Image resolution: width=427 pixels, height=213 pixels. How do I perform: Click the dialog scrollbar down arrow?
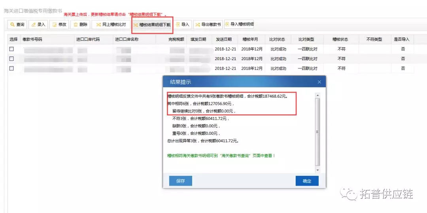tap(317, 170)
